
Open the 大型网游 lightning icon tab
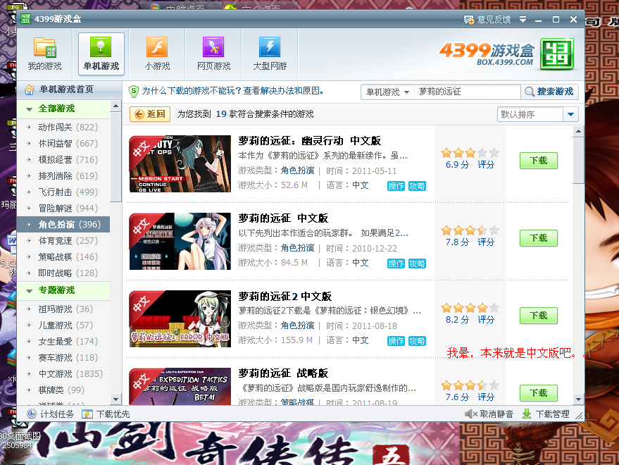[x=270, y=54]
